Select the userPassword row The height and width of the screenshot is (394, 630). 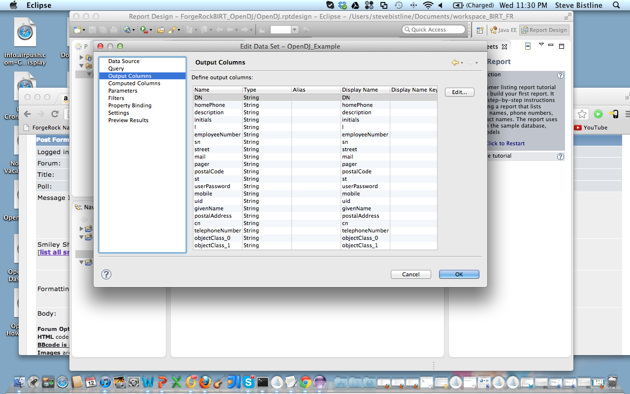315,186
